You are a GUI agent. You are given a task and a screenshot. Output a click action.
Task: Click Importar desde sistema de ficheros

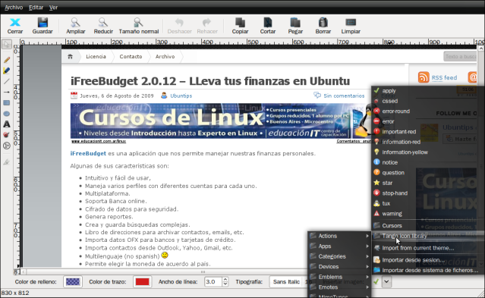point(428,270)
